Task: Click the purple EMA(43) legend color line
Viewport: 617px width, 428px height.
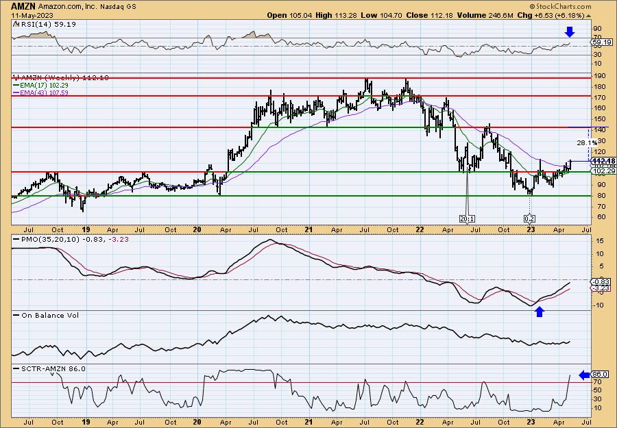Action: tap(18, 92)
